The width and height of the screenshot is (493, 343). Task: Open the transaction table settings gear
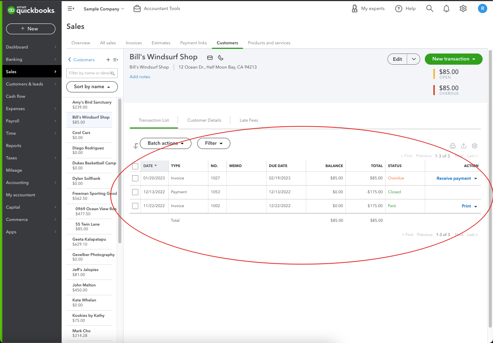pyautogui.click(x=475, y=146)
